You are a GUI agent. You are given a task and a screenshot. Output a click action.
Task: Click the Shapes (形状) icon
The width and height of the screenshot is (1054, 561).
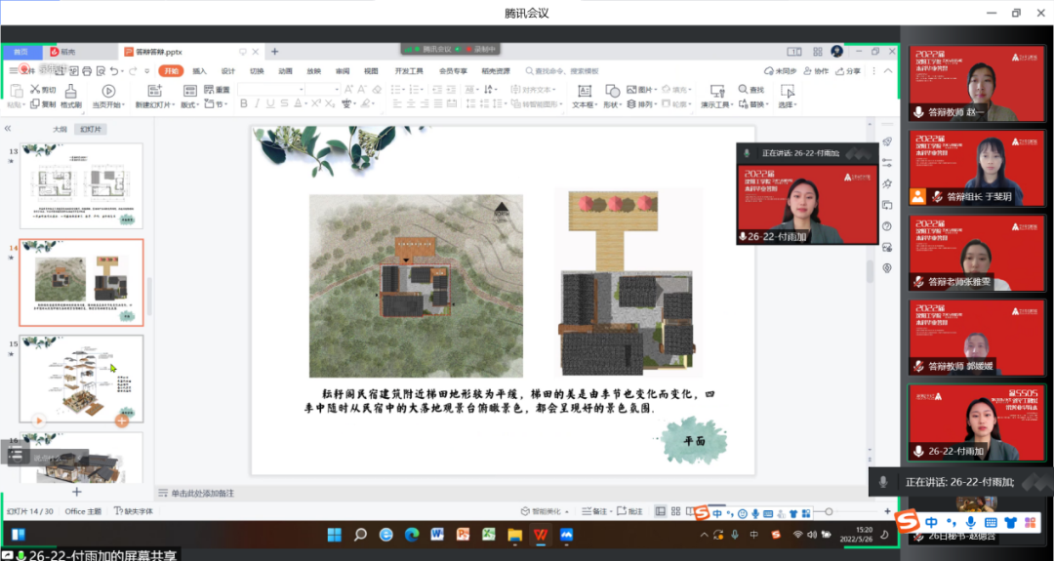pyautogui.click(x=612, y=91)
